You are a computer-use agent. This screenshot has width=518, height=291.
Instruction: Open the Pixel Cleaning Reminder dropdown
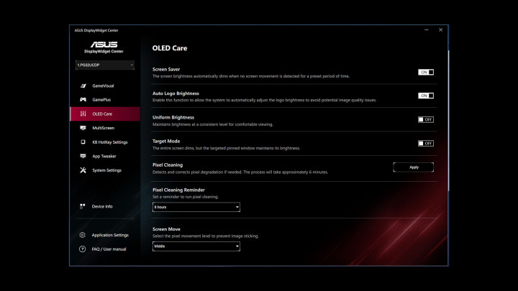196,207
